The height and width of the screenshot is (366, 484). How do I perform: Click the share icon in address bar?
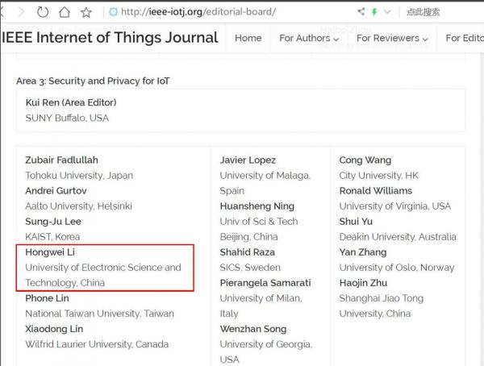point(361,12)
